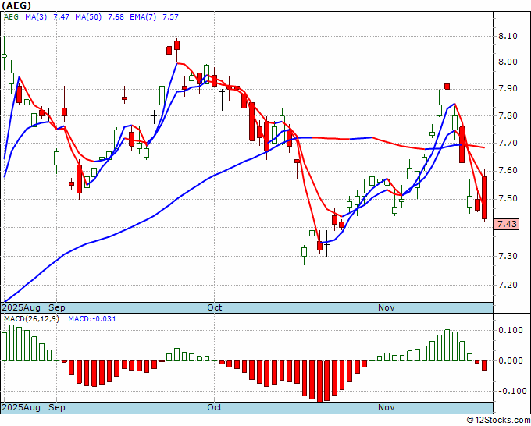The height and width of the screenshot is (426, 531).
Task: Click the 8.00 price axis label
Action: tap(508, 62)
